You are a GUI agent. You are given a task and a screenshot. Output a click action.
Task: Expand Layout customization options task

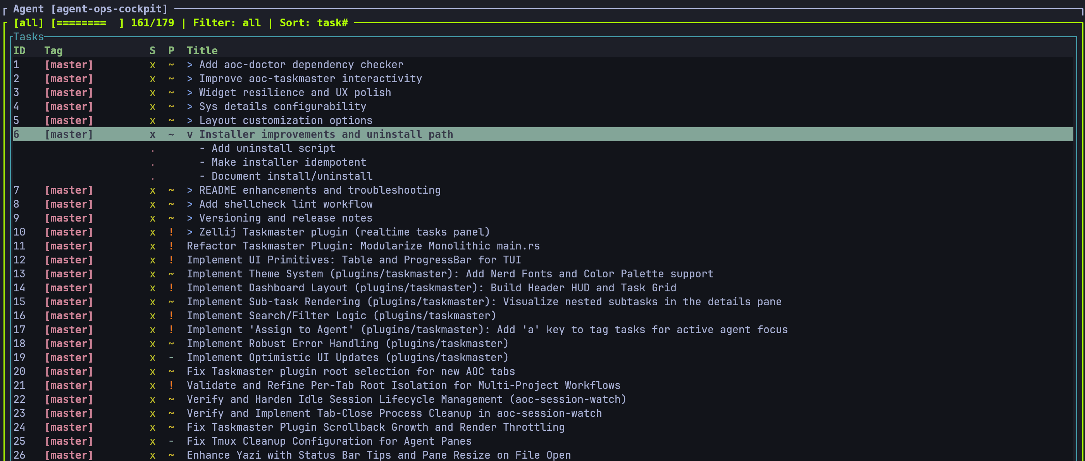click(189, 120)
